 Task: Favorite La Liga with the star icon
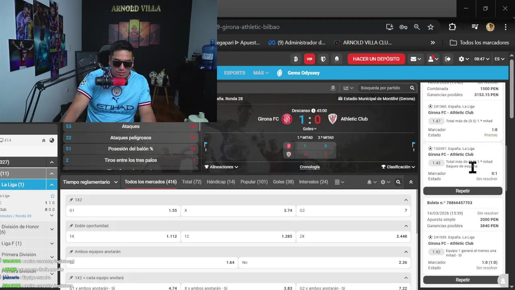pos(52,196)
